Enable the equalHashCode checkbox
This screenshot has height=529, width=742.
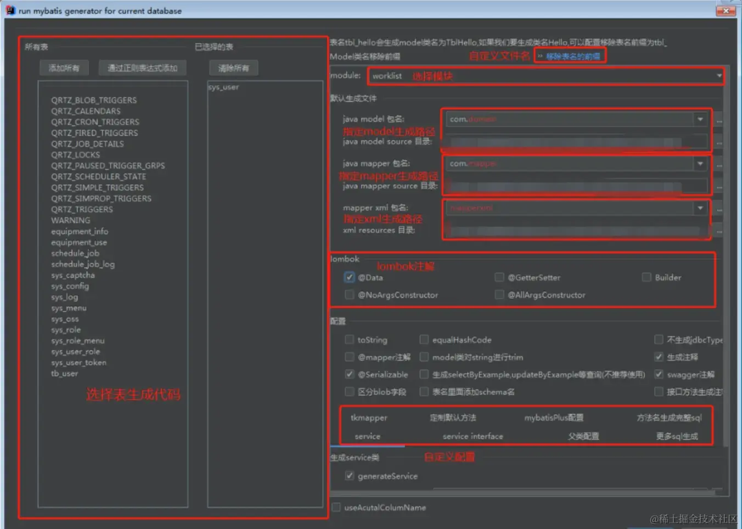point(424,340)
